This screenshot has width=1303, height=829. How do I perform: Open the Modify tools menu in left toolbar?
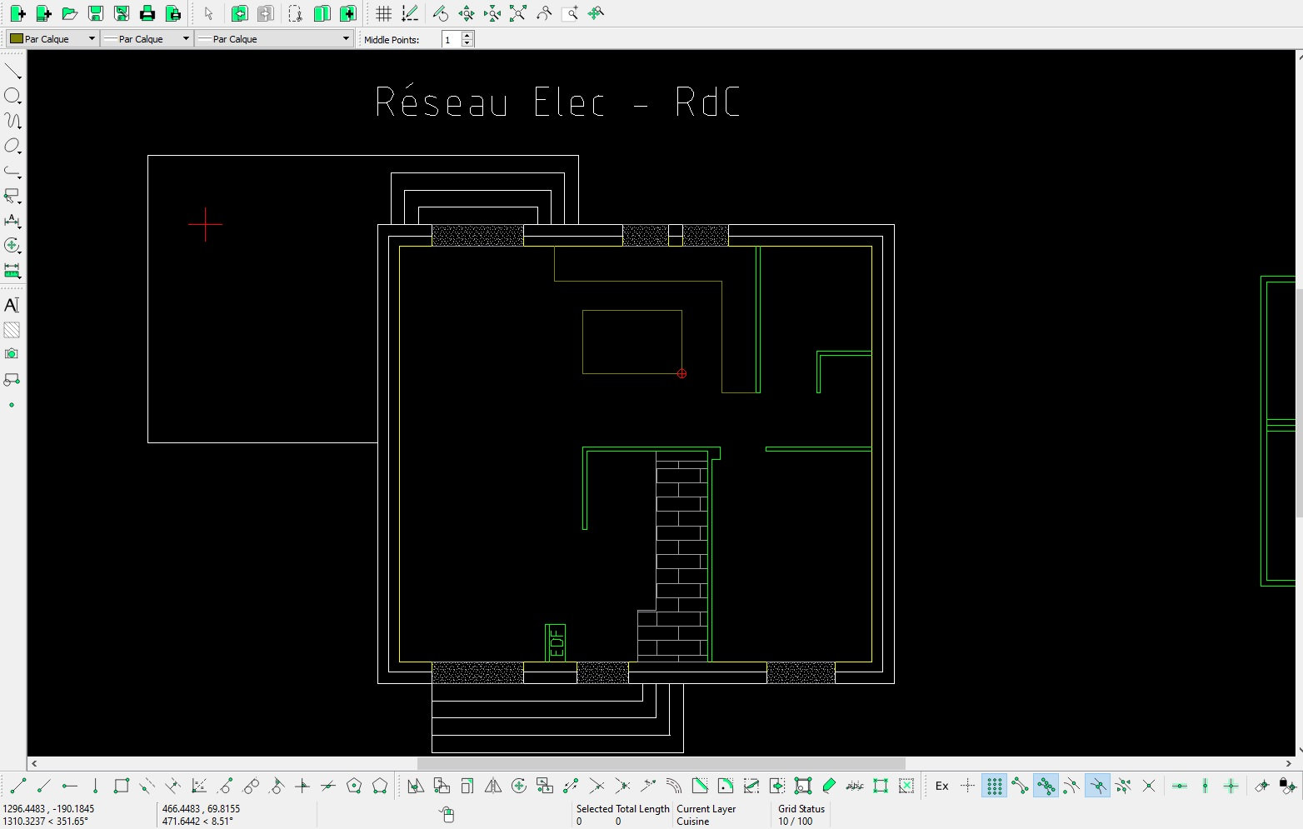coord(12,246)
